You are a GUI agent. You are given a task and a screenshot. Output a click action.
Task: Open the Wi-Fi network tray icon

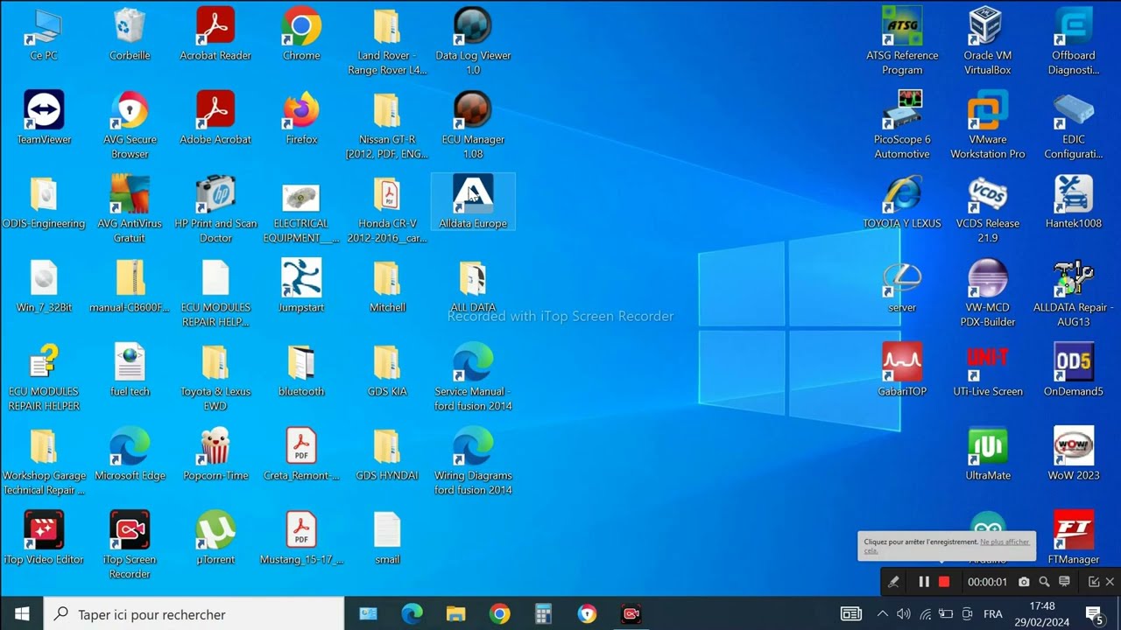(x=926, y=614)
